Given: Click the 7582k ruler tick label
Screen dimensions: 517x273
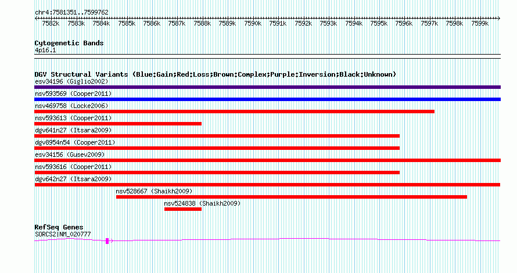Looking at the screenshot, I should coord(51,23).
